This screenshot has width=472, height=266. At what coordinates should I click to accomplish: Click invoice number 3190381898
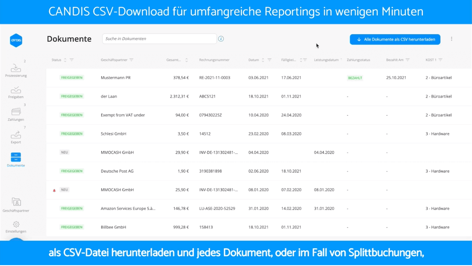click(211, 171)
